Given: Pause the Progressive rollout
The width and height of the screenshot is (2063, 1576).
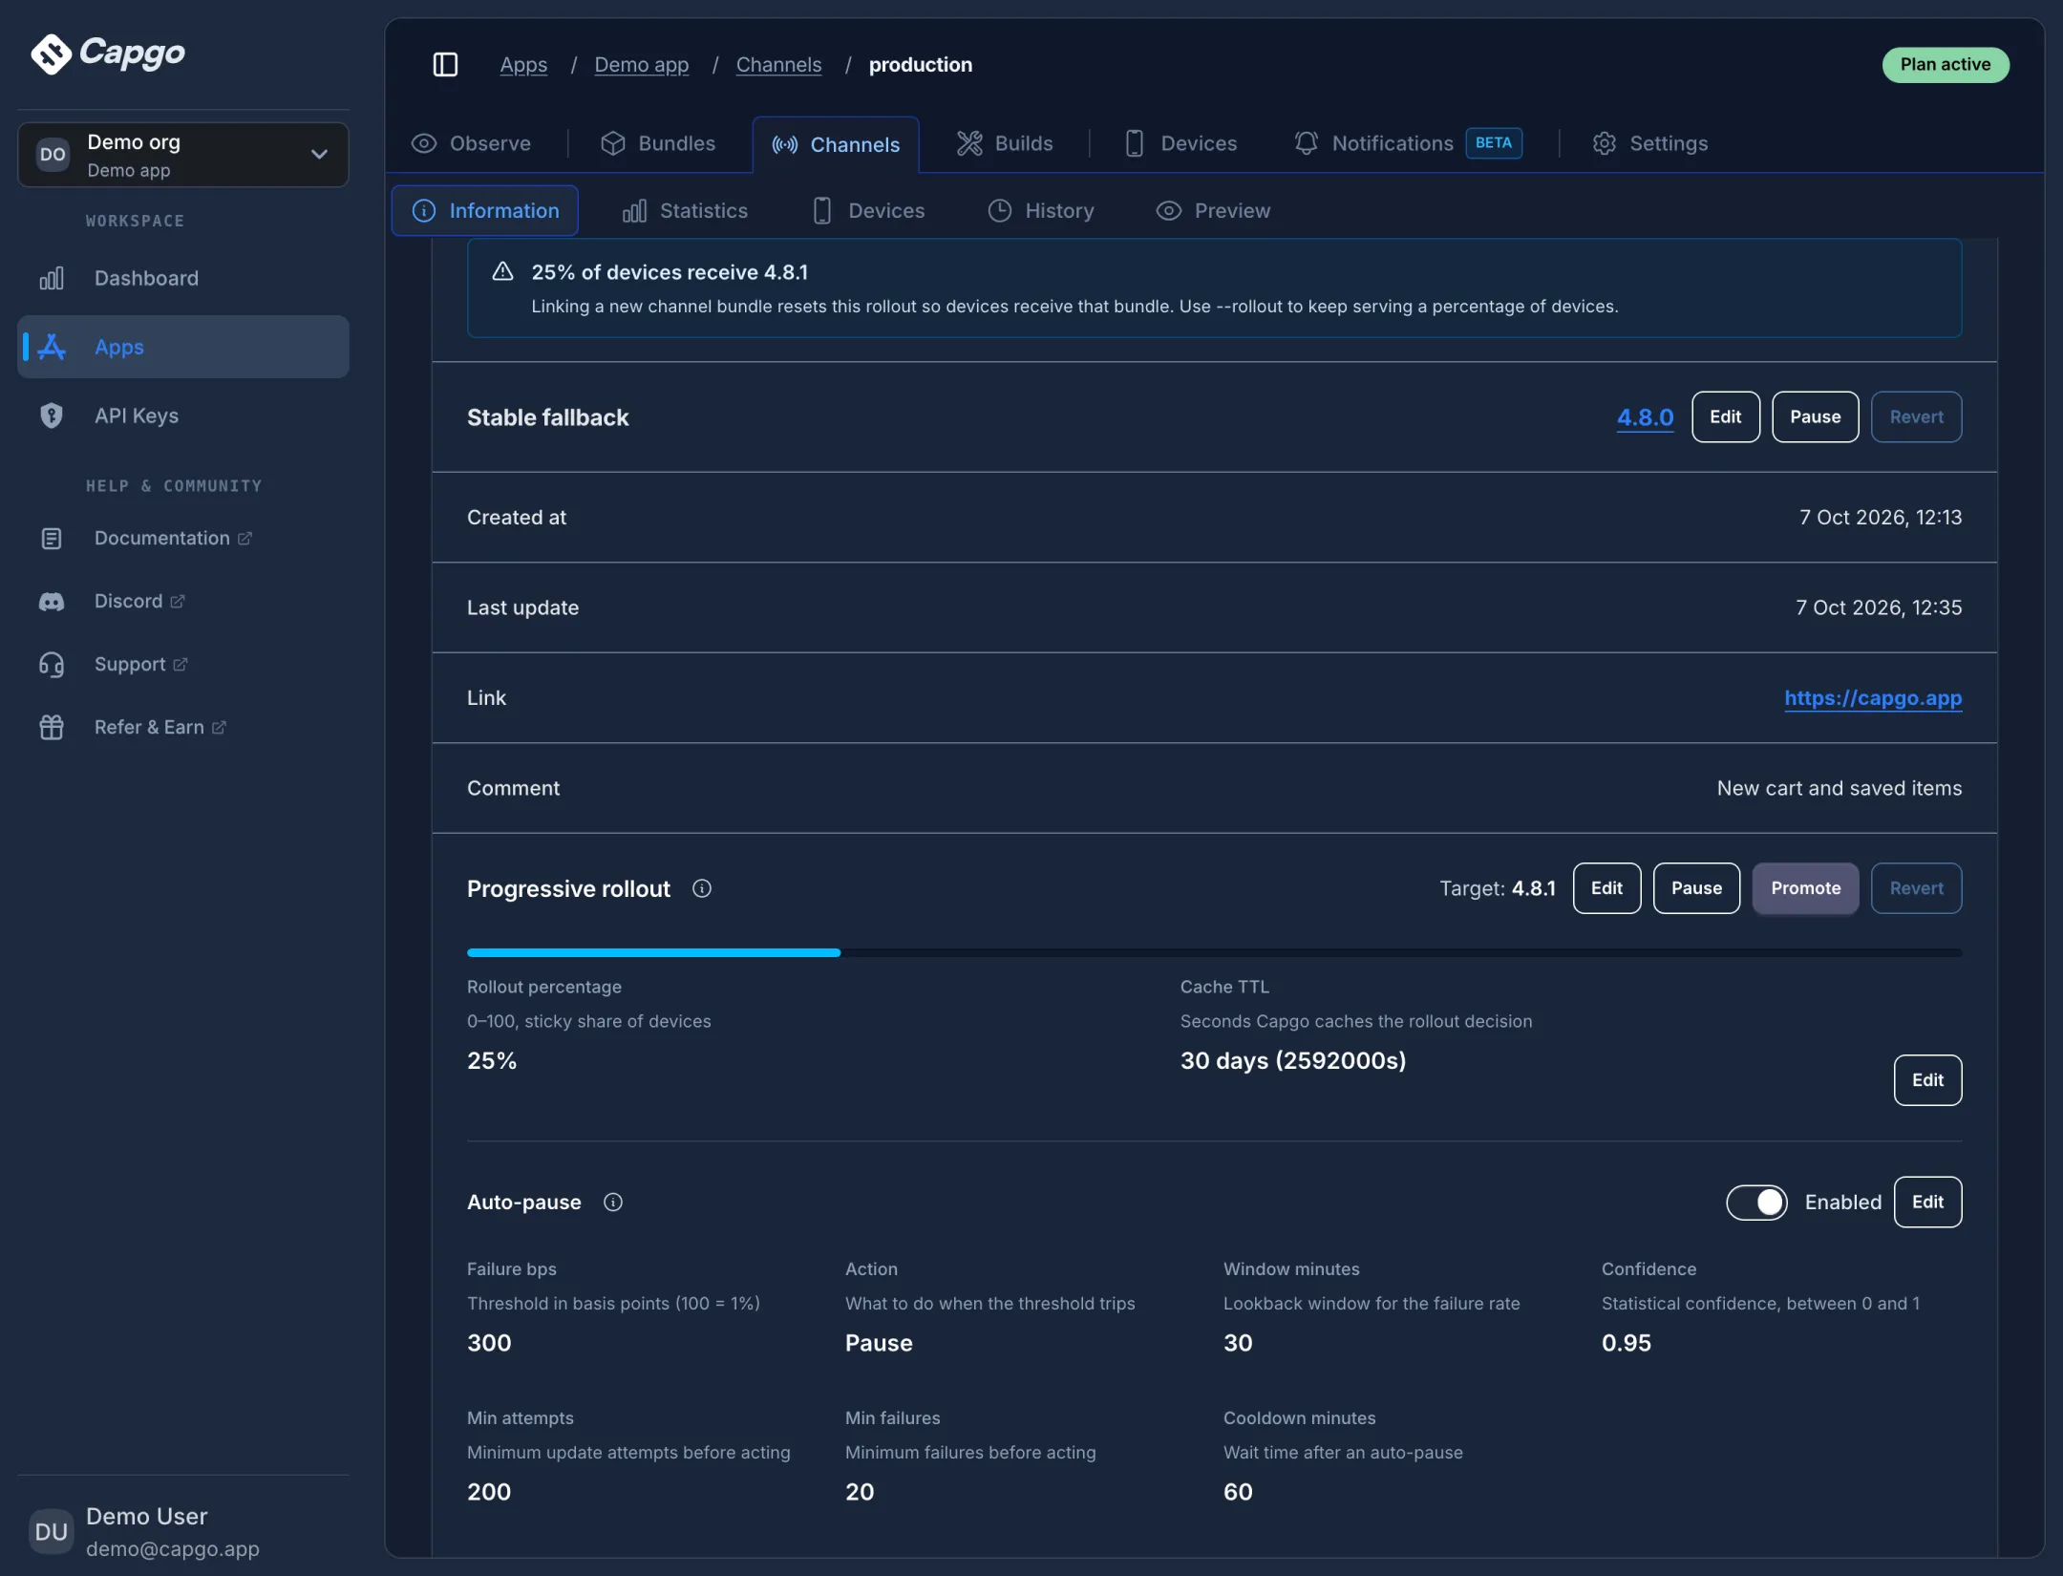Looking at the screenshot, I should click(x=1696, y=888).
